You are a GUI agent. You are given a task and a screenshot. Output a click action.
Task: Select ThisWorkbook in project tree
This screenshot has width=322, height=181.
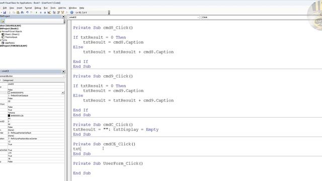[x=11, y=37]
